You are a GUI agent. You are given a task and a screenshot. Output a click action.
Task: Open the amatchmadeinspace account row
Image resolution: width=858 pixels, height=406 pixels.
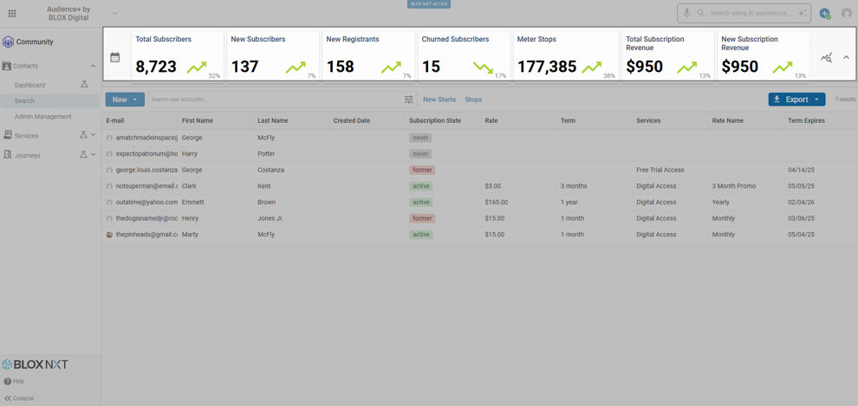480,139
